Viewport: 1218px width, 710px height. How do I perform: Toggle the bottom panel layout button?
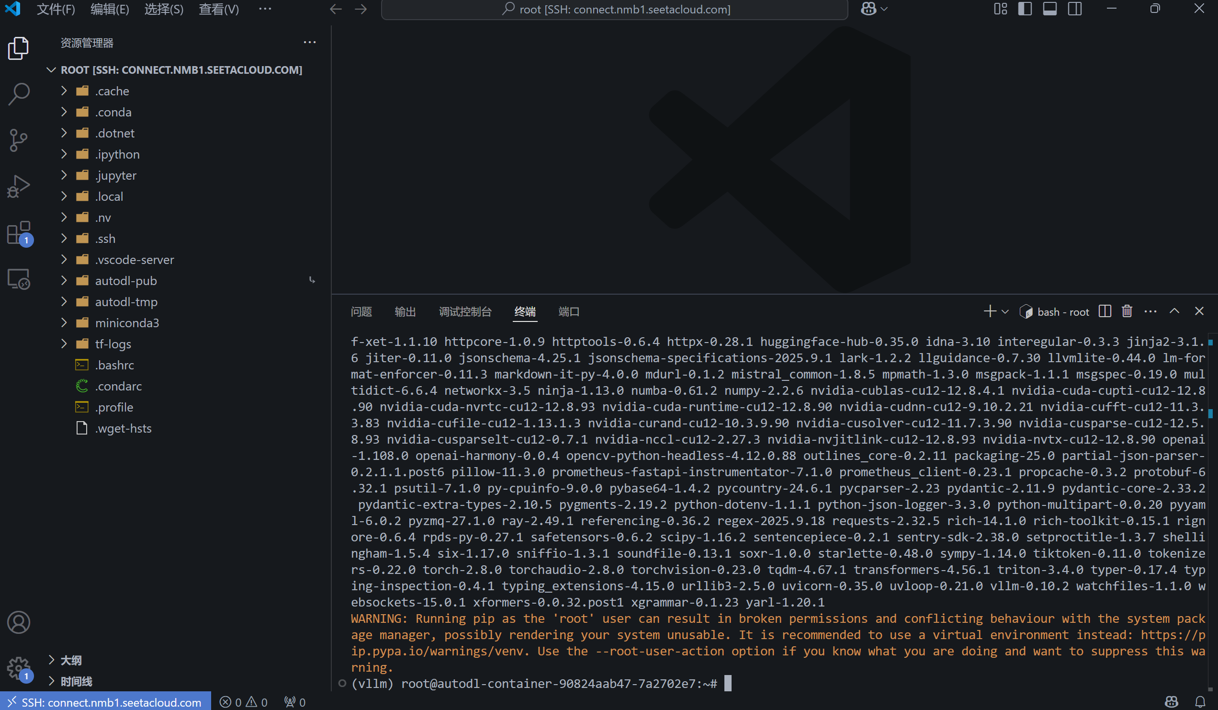pyautogui.click(x=1049, y=9)
